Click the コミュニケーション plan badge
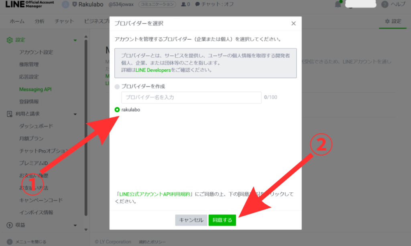 tap(157, 4)
